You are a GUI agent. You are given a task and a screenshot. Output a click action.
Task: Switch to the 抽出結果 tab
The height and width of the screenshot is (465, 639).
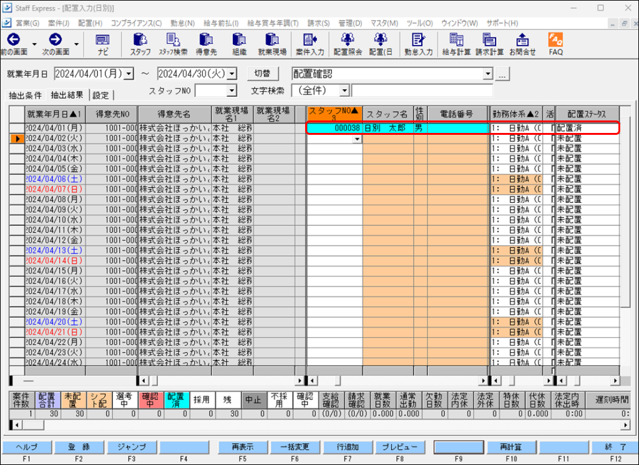tap(67, 95)
